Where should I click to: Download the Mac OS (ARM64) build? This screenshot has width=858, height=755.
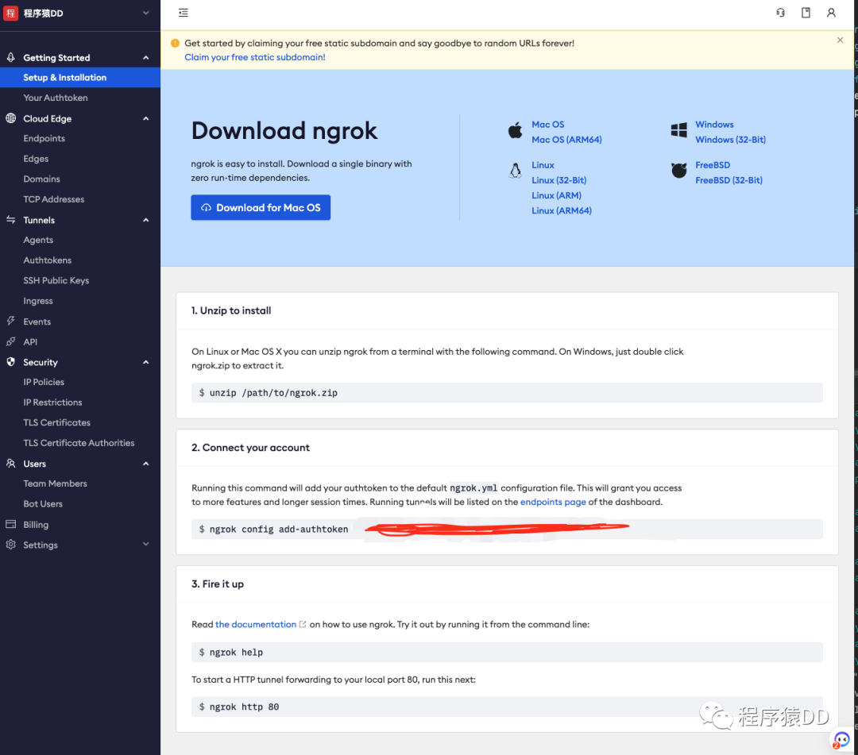tap(566, 140)
